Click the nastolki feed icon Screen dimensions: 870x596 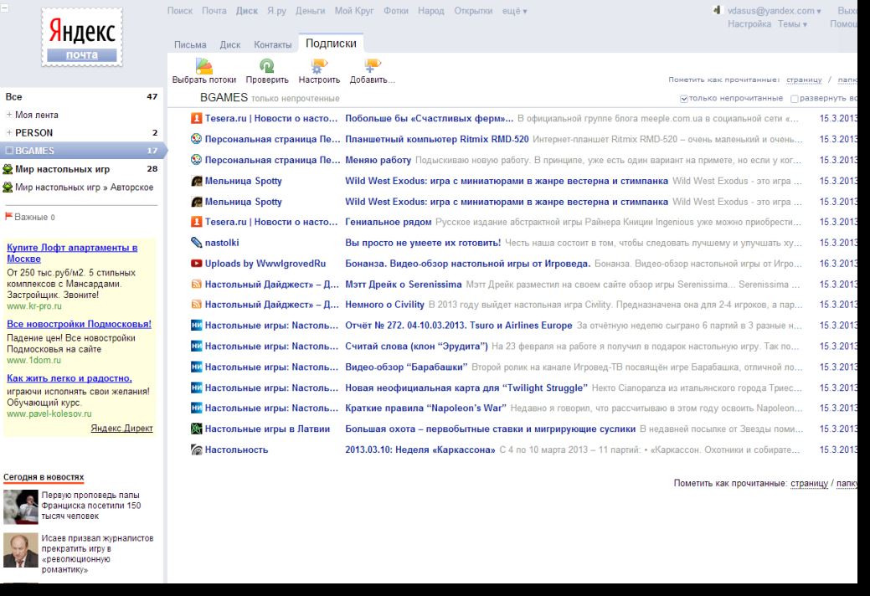[197, 243]
